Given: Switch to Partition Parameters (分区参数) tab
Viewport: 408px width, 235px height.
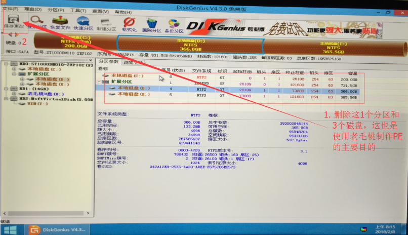Looking at the screenshot, I should [108, 61].
